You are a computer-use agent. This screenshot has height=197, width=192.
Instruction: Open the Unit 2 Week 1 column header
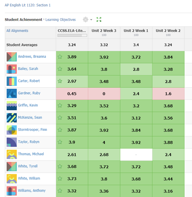tap(136, 31)
